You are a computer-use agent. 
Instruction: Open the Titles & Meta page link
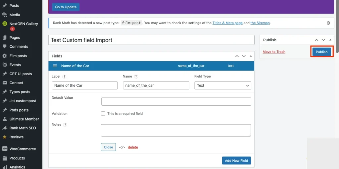[227, 23]
